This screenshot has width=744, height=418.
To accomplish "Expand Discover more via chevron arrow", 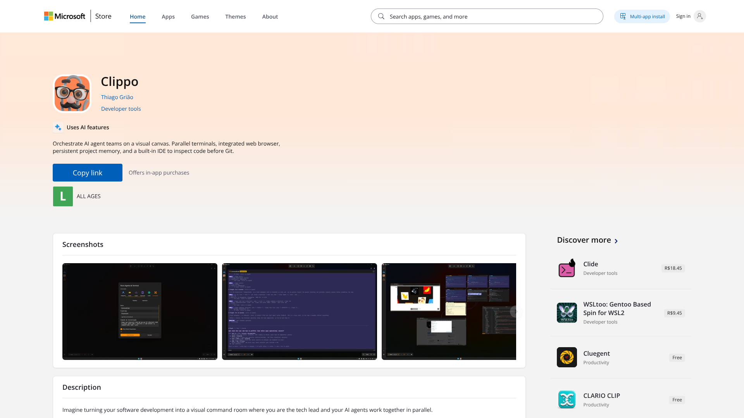I will tap(616, 241).
